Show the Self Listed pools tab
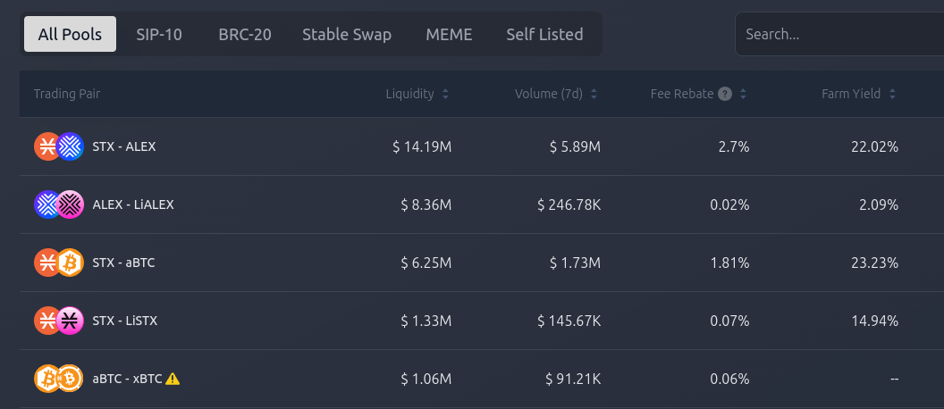Screen dimensions: 944x409 point(544,35)
